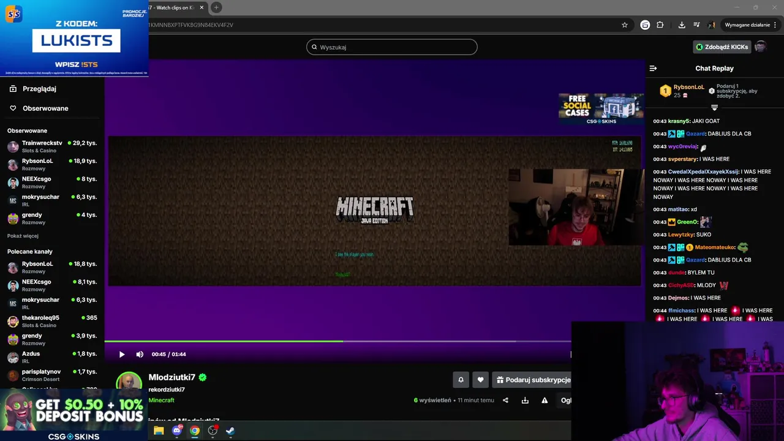
Task: Click Mlodziutki7 channel avatar
Action: (x=129, y=383)
